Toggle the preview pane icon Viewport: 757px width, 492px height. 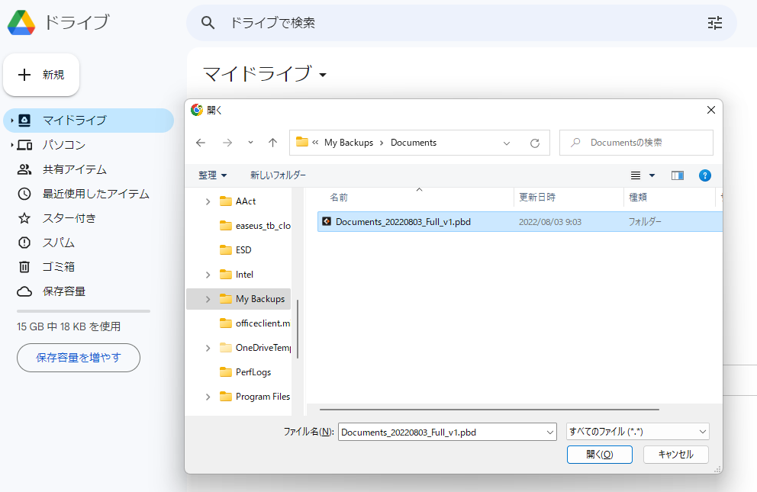point(677,175)
